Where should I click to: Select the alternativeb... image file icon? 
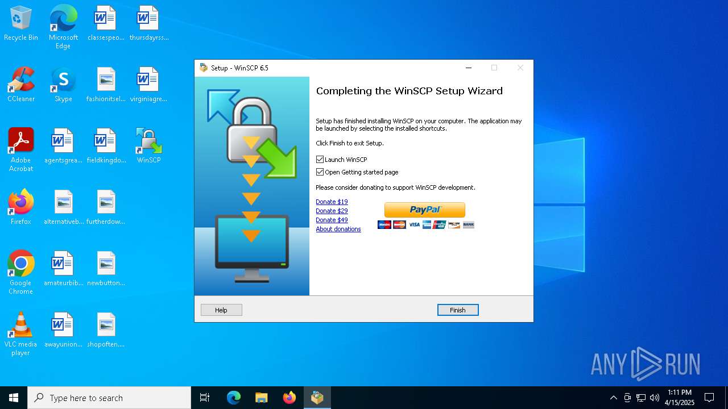pyautogui.click(x=63, y=208)
